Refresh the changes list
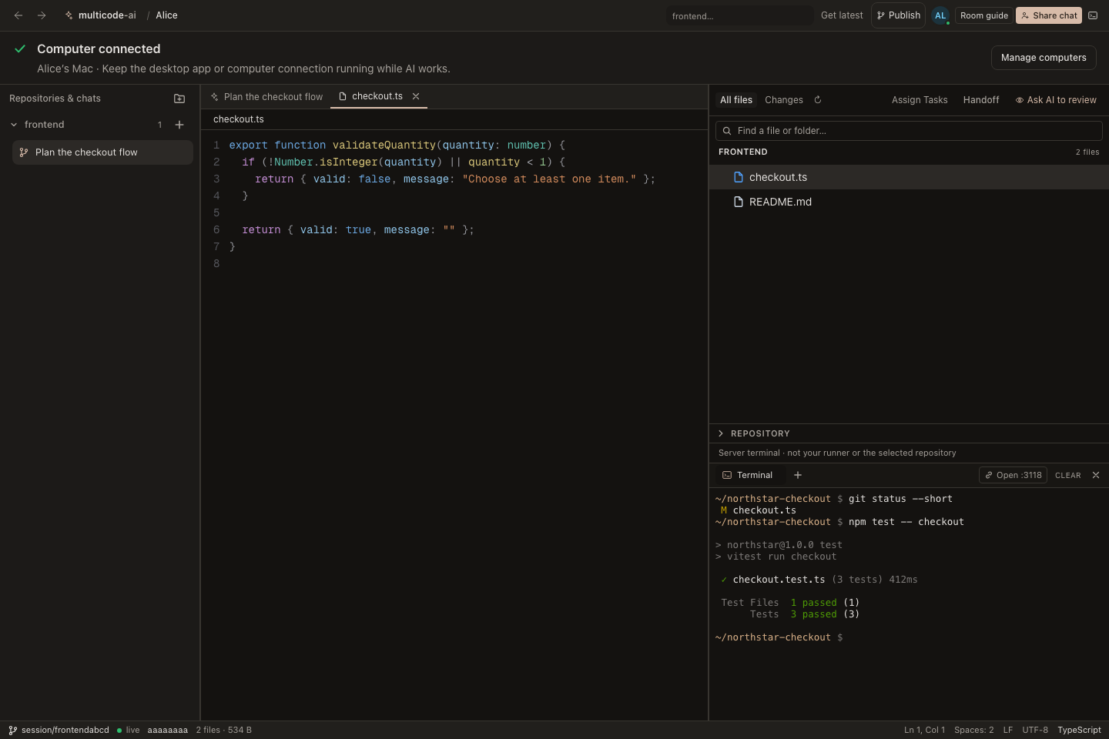 818,100
